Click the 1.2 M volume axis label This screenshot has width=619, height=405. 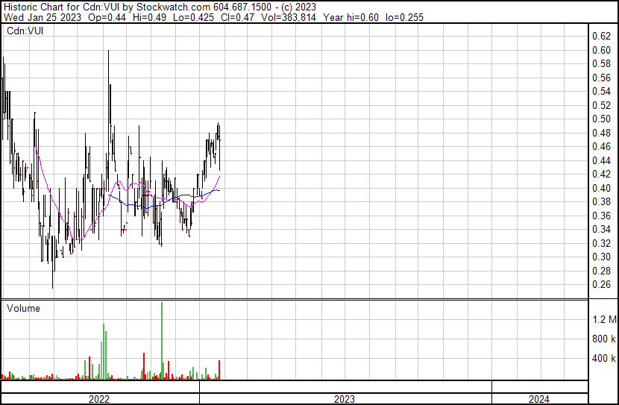[604, 320]
